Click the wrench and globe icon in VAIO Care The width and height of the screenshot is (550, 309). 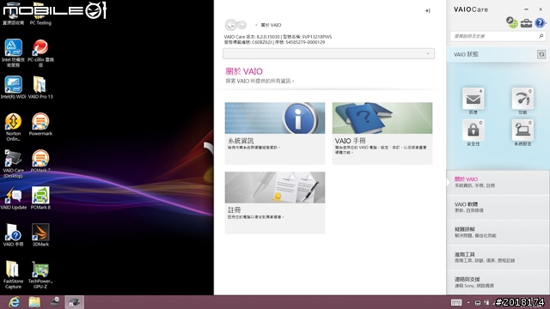tap(512, 22)
